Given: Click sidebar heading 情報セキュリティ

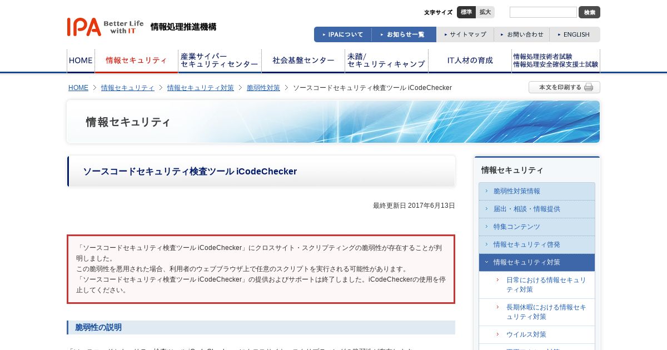Looking at the screenshot, I should tap(512, 170).
